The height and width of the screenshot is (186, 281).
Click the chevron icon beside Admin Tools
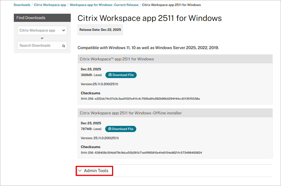tap(80, 171)
